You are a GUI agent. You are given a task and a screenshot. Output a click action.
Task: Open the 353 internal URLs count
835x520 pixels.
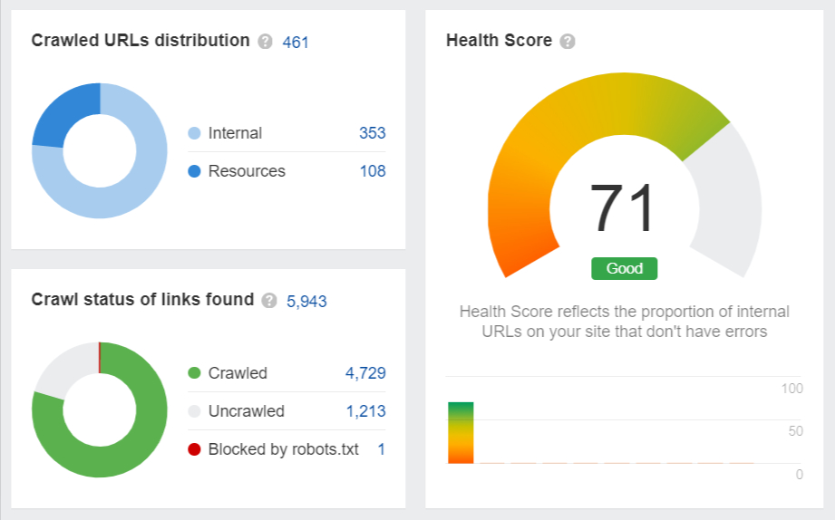(x=372, y=133)
